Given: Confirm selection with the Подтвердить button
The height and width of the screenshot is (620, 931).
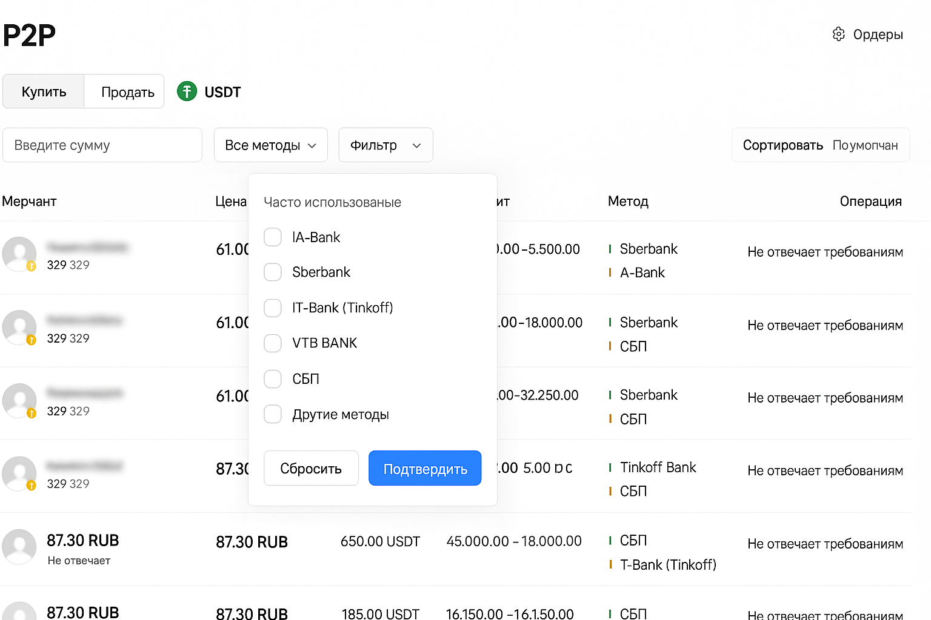Looking at the screenshot, I should (425, 468).
